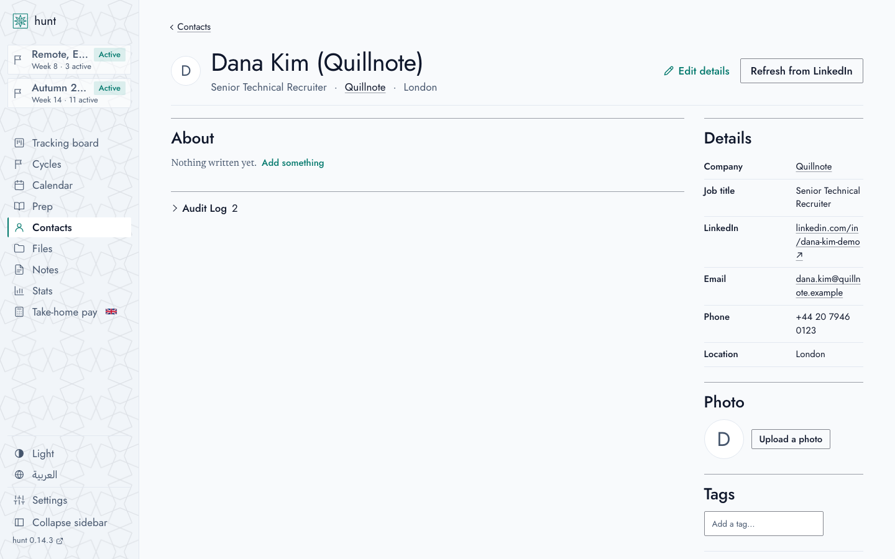Click the Take-home pay calculator icon
895x559 pixels.
(19, 312)
